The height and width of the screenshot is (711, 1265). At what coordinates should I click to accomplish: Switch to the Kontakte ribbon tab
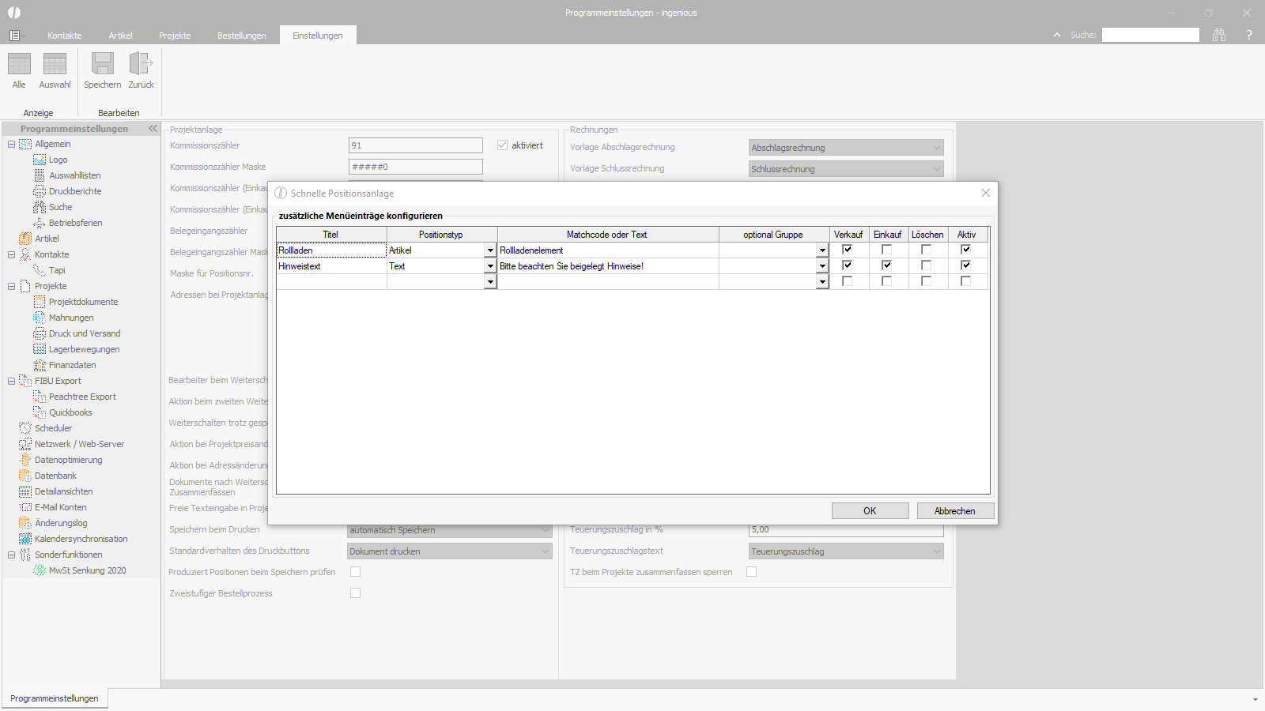(x=65, y=36)
